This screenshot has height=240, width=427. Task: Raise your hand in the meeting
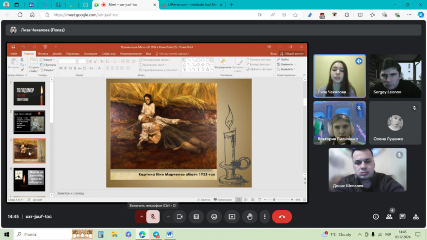pos(250,217)
